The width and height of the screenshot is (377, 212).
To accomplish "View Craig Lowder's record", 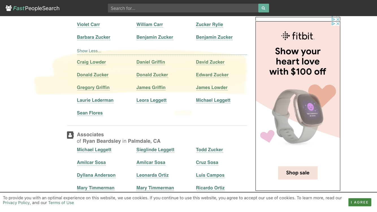I will tap(92, 62).
